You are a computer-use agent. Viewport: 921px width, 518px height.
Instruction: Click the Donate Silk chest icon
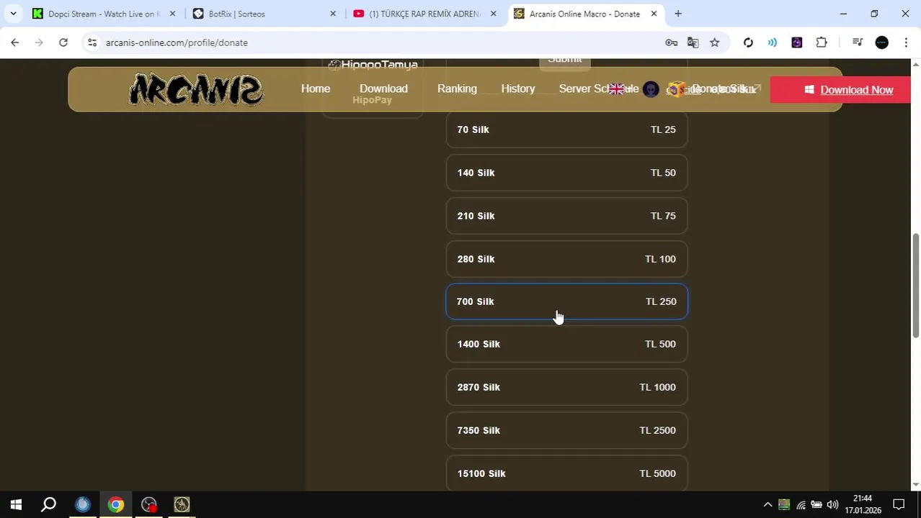click(x=675, y=89)
